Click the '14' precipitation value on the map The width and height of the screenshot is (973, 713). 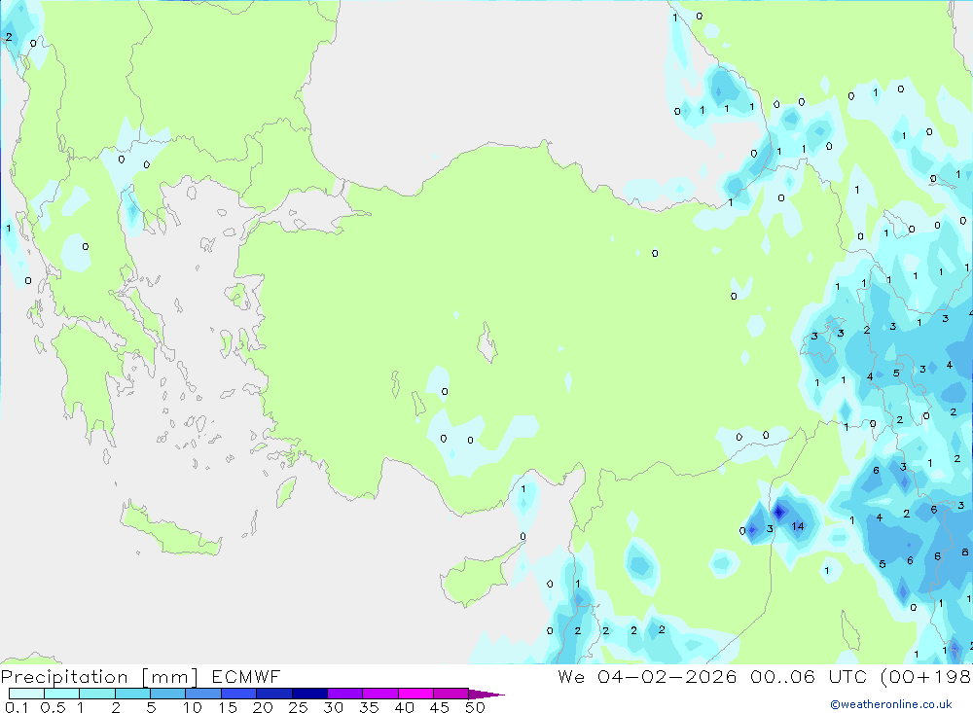click(798, 526)
